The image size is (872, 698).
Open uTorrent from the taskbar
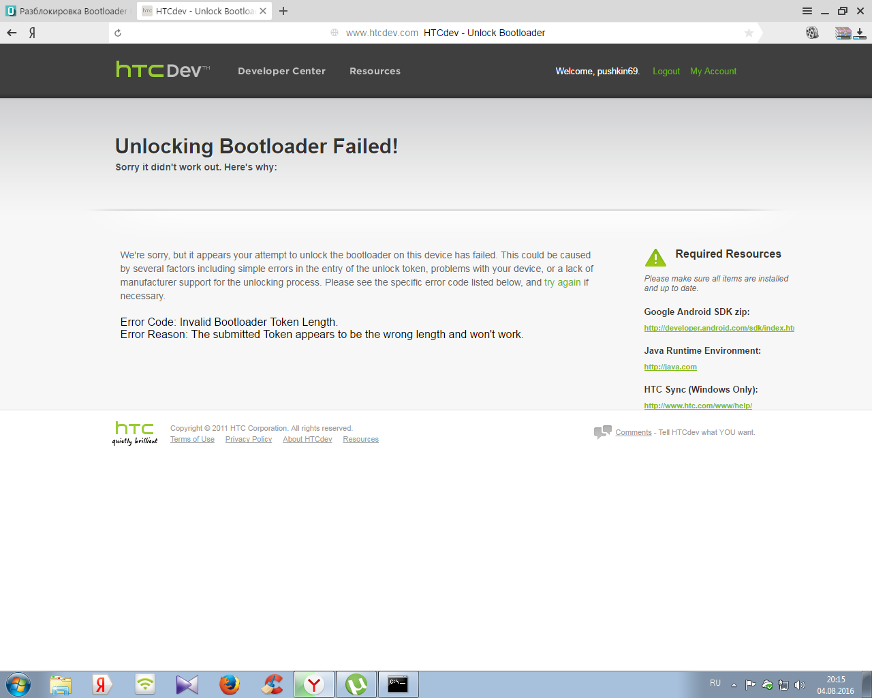[x=356, y=684]
